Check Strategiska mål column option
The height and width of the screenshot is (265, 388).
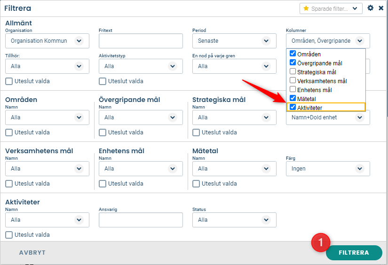coord(293,71)
